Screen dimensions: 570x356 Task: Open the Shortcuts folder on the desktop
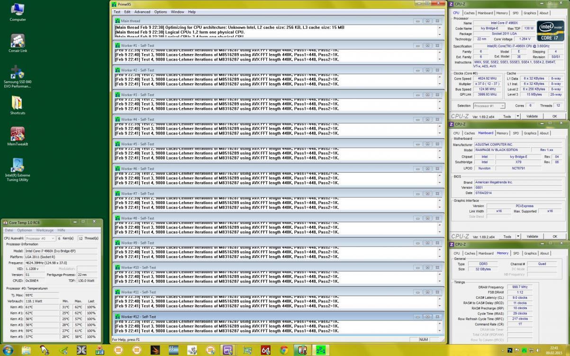click(x=18, y=105)
